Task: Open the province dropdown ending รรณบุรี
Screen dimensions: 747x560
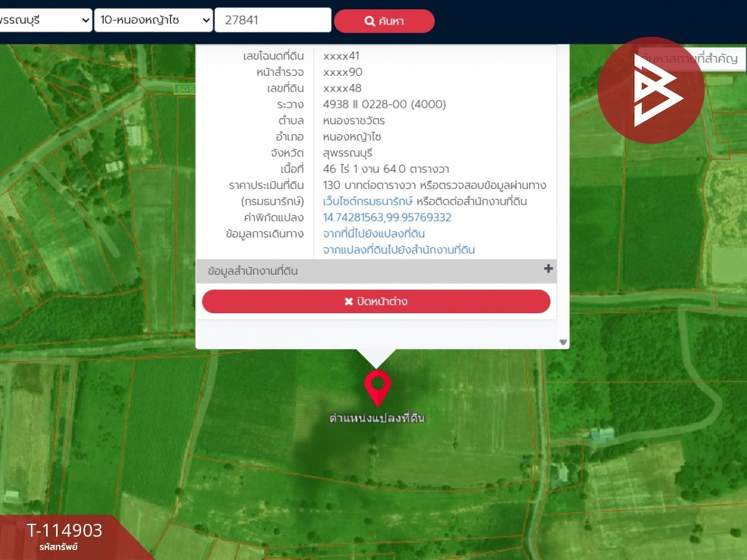Action: point(46,20)
